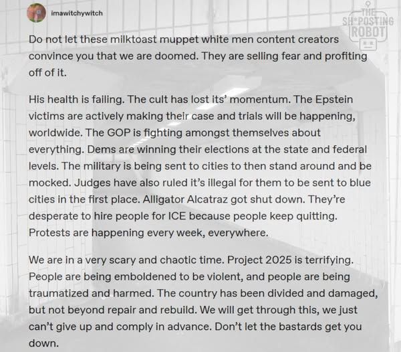Click the paragraph starting 'Do not let these'
Screen dimensions: 401x352
coord(198,56)
